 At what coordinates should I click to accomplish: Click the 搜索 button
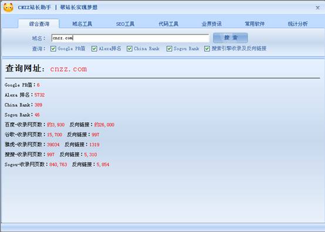pyautogui.click(x=231, y=38)
